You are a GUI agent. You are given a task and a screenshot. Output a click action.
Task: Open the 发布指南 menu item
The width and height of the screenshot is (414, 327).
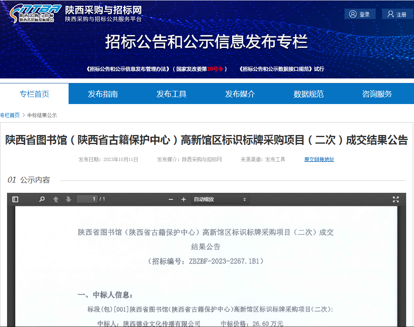click(103, 94)
